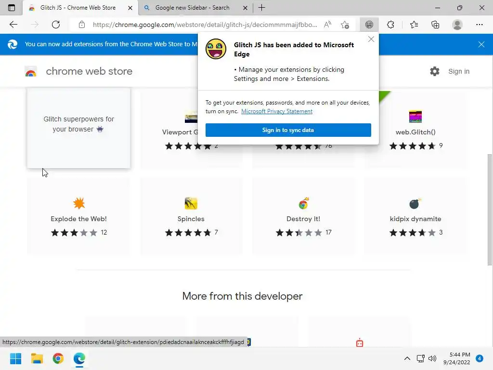Click the Microsoft Edge taskbar icon
Image resolution: width=493 pixels, height=370 pixels.
pos(79,358)
